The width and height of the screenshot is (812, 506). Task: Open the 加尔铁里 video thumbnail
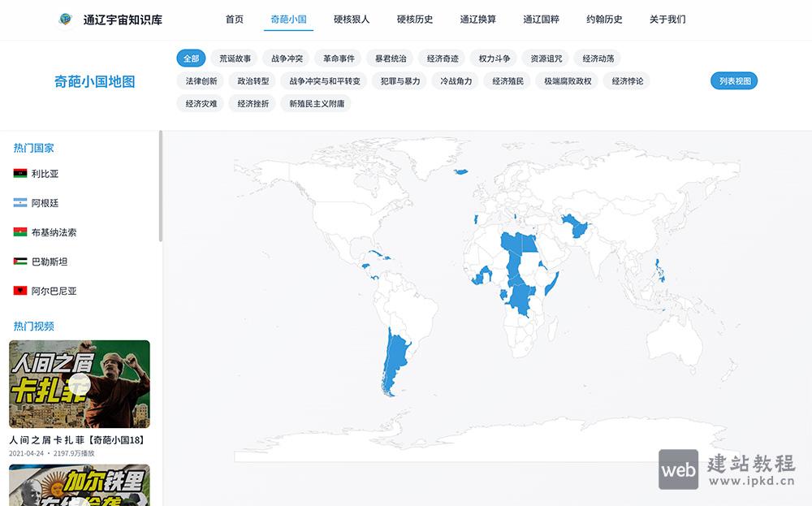tap(80, 485)
